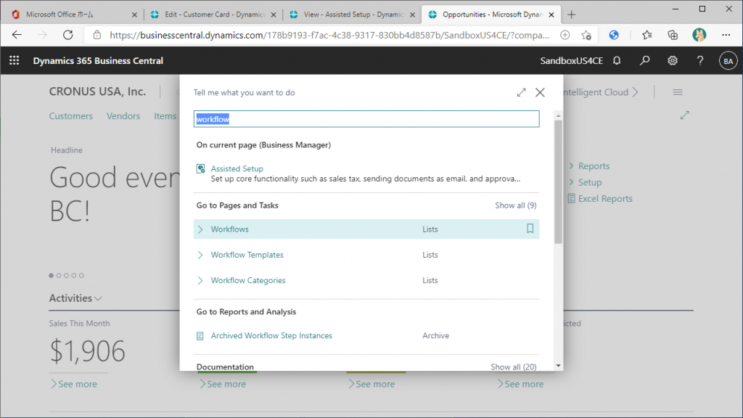Click the Excel Reports document icon
This screenshot has width=743, height=418.
click(x=571, y=199)
